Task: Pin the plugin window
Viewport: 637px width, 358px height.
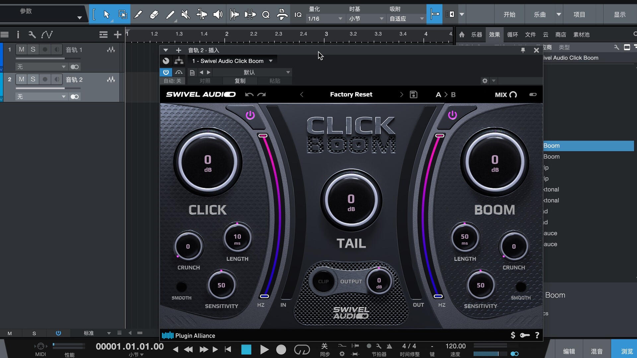Action: [x=523, y=50]
